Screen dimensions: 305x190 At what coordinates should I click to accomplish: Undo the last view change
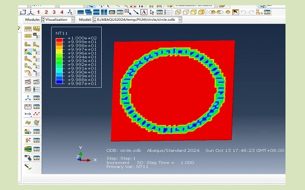click(243, 12)
